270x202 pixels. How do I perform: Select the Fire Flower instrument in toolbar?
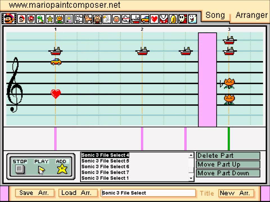pos(59,19)
